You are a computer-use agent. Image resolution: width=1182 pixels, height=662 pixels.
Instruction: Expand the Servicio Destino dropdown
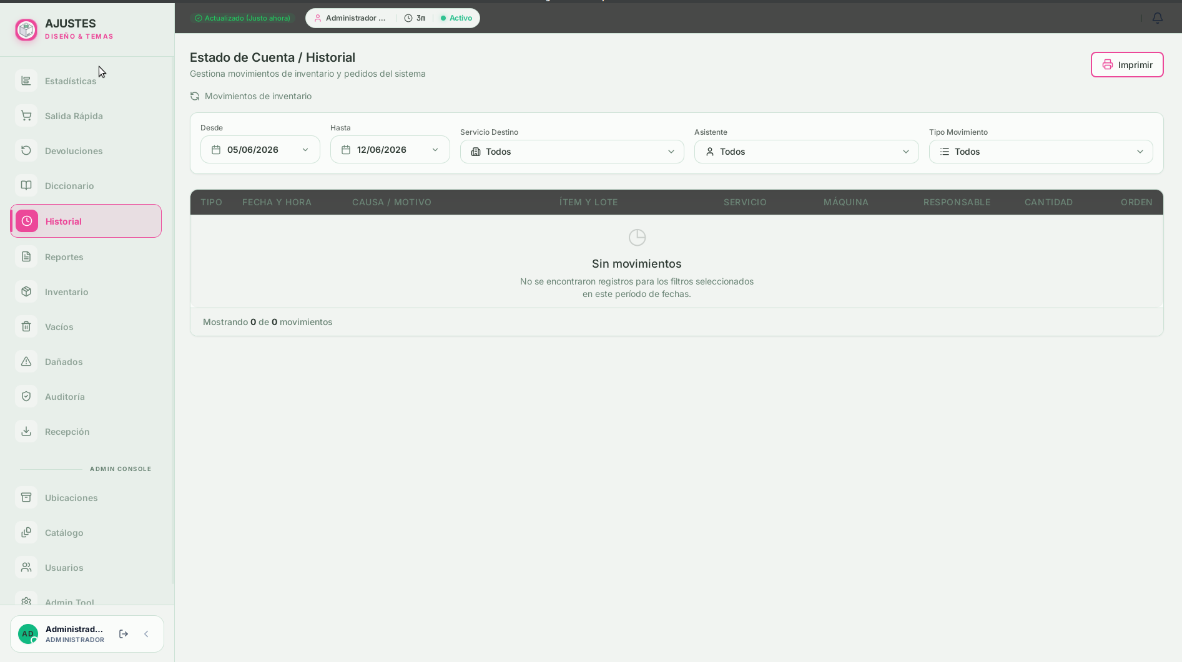pyautogui.click(x=572, y=152)
